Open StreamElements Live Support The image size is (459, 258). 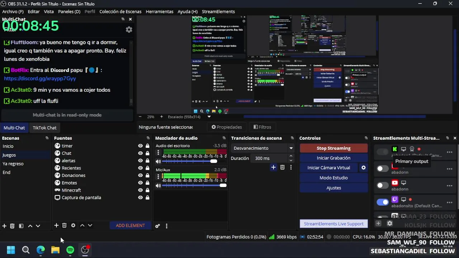333,224
